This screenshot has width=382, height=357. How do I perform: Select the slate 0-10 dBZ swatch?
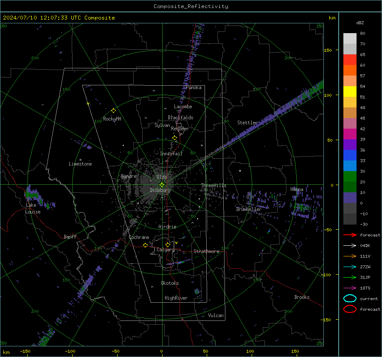350,198
